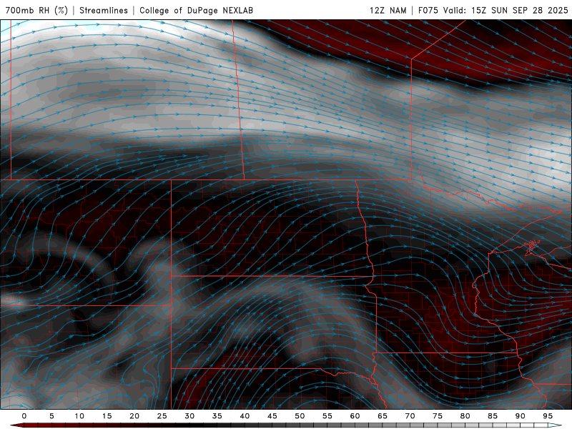The height and width of the screenshot is (429, 572).
Task: Click the '20' colorbar scale label
Action: pos(134,416)
